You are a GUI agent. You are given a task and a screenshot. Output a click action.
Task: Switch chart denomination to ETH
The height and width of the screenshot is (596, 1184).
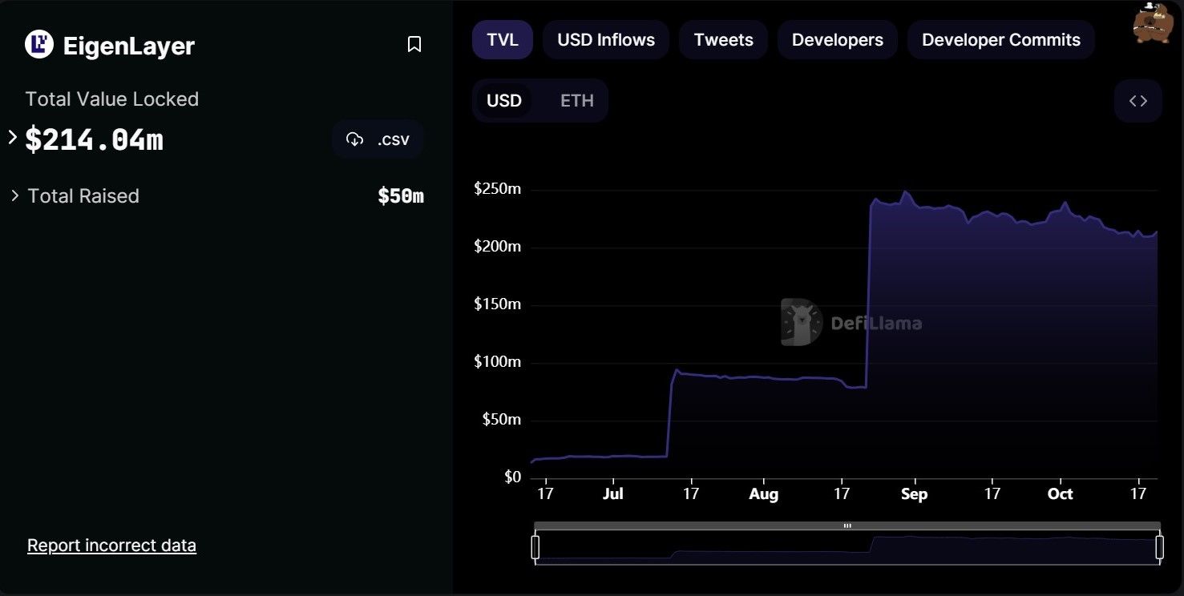tap(576, 101)
